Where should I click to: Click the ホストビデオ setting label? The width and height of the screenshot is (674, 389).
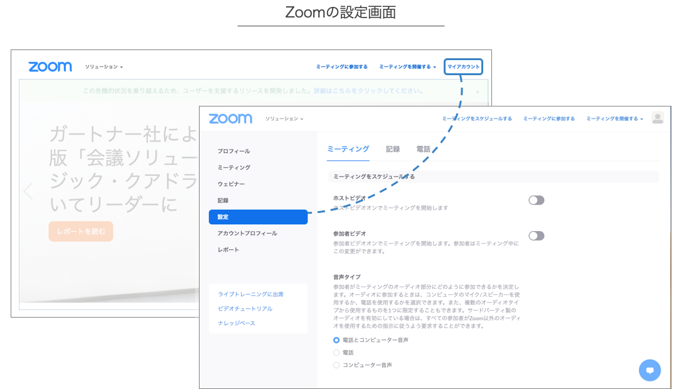coord(350,198)
